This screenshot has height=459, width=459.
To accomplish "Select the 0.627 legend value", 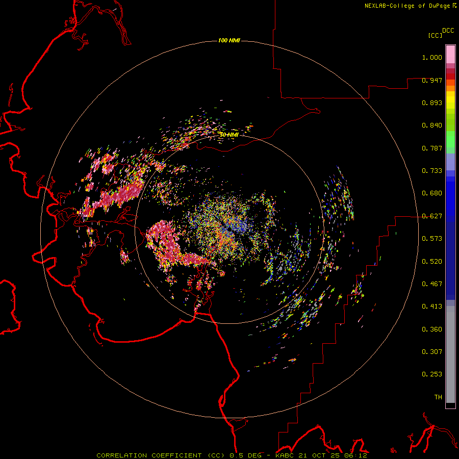I will pyautogui.click(x=432, y=216).
